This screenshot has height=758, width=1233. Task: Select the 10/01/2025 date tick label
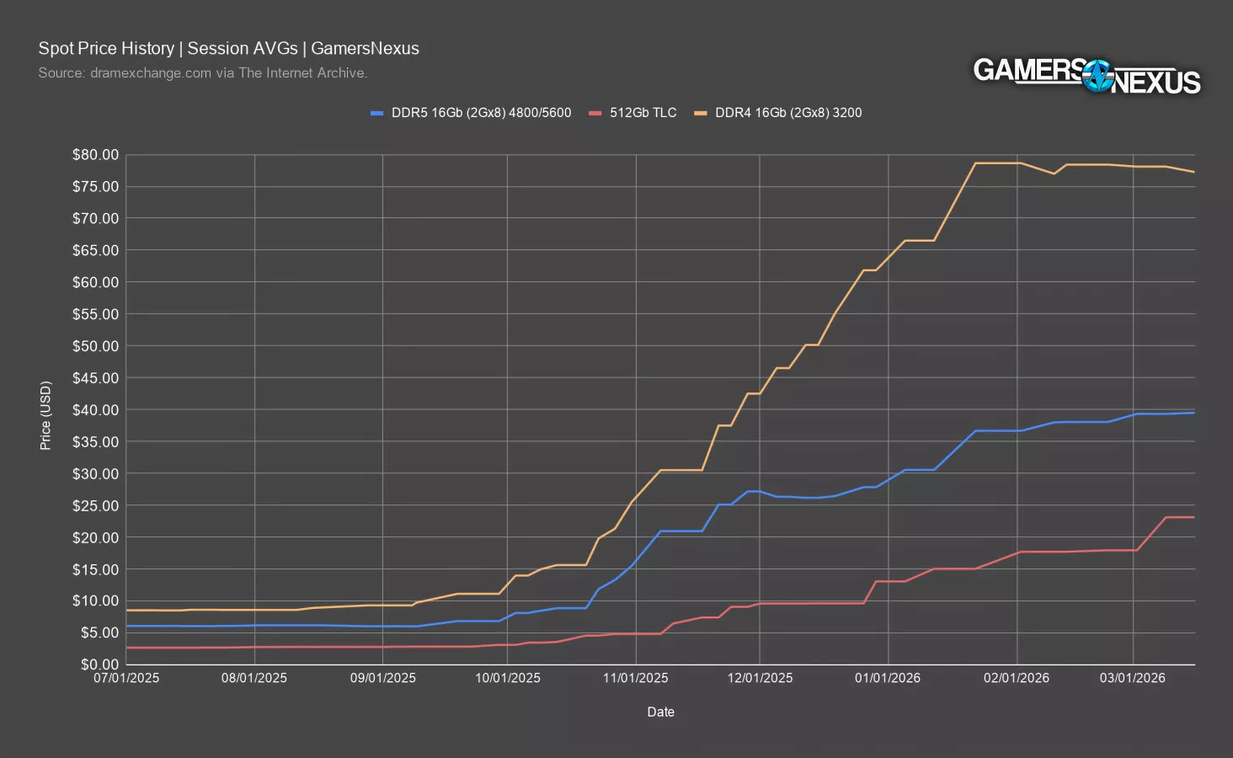pyautogui.click(x=508, y=678)
